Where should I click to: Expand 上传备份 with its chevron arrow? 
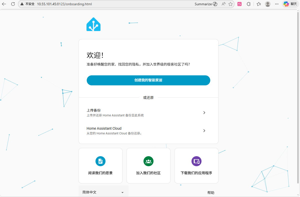click(204, 113)
